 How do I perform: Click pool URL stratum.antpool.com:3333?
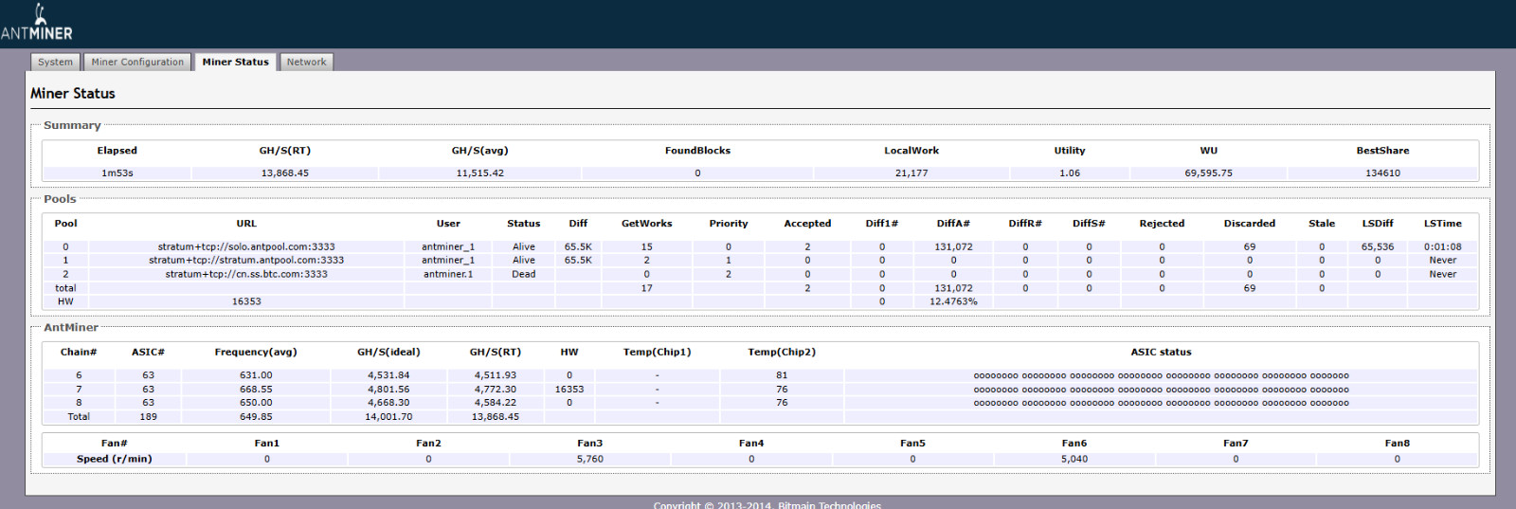tap(246, 260)
